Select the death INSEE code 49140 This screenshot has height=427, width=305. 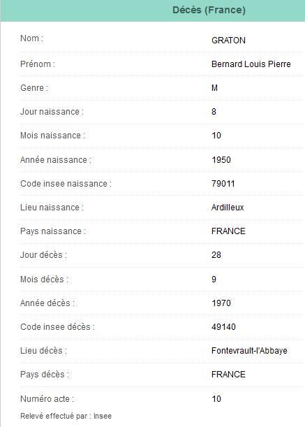(x=223, y=327)
